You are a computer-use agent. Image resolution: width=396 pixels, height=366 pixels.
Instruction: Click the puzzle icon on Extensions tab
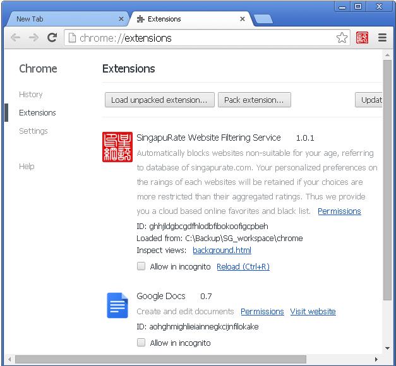point(140,19)
